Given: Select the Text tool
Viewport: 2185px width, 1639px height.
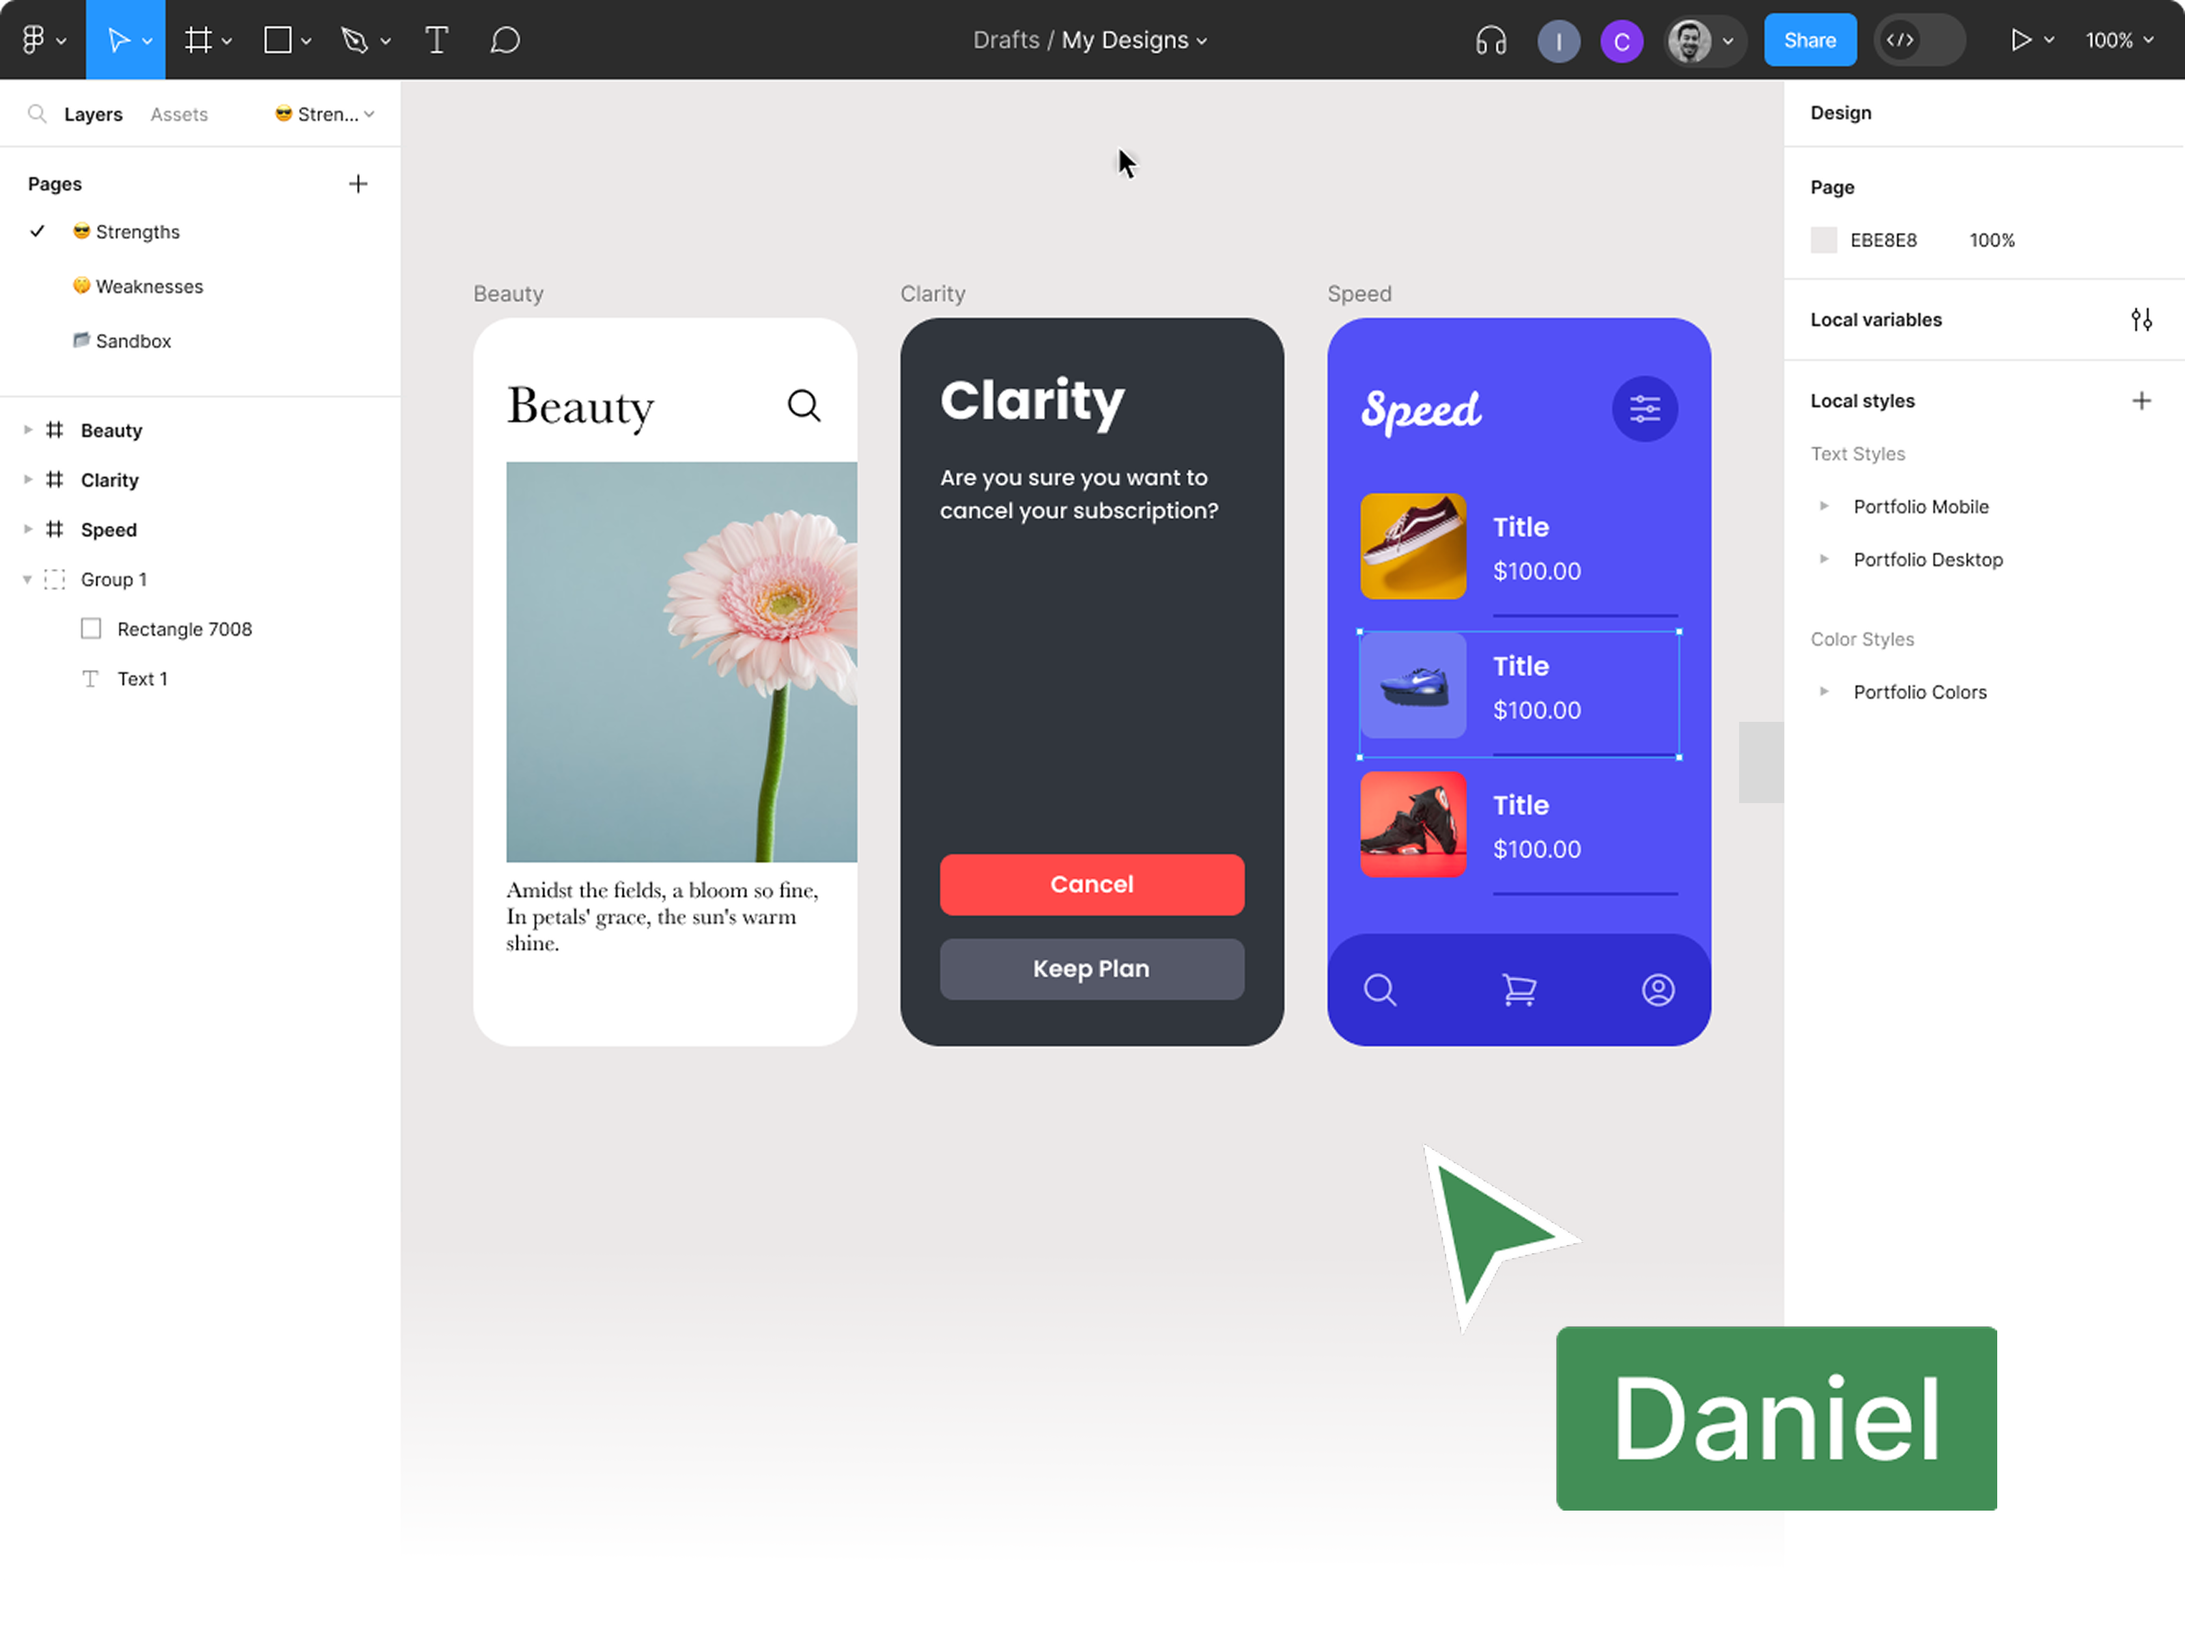Looking at the screenshot, I should (x=436, y=40).
